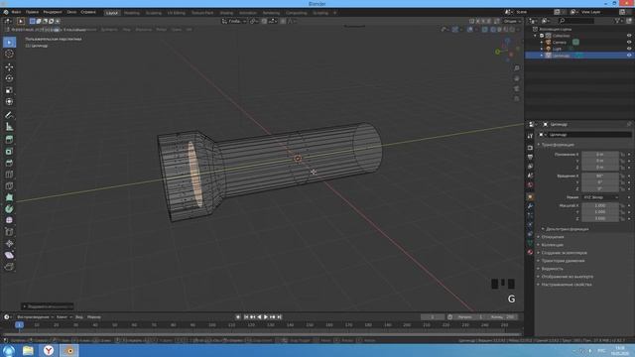The height and width of the screenshot is (357, 635).
Task: Collapse the Collection tree in outliner
Action: tap(536, 36)
